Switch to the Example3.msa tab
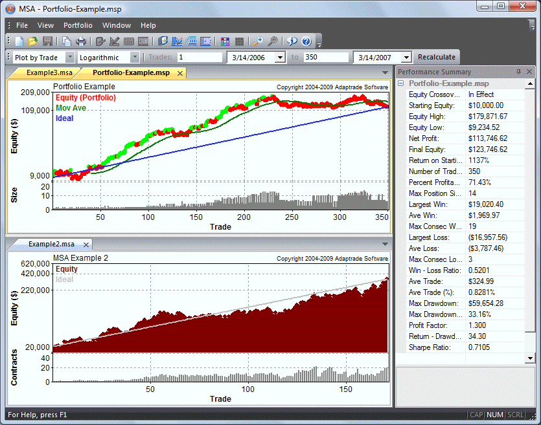Screen dimensions: 541x425 click(49, 72)
